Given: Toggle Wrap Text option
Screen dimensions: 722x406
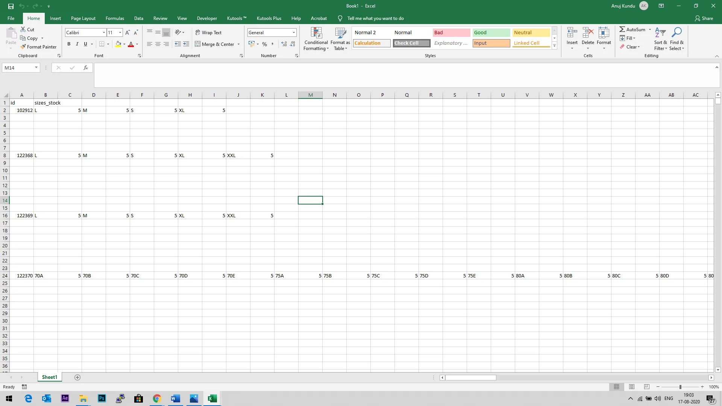Looking at the screenshot, I should point(208,33).
